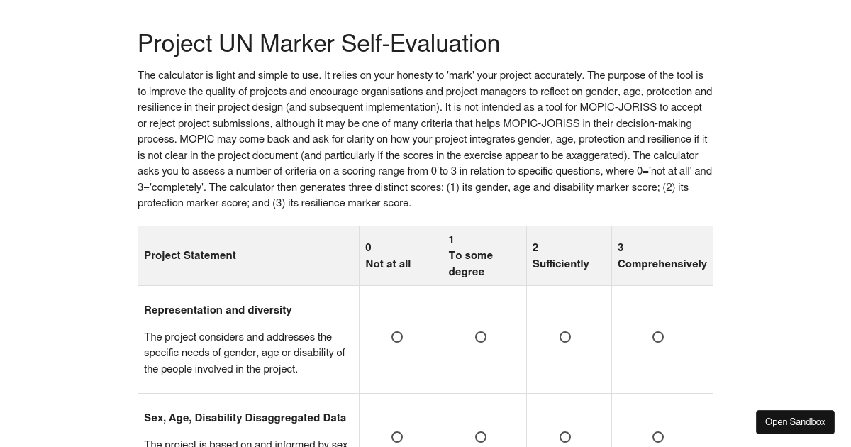Click the Open Sandbox button
The width and height of the screenshot is (851, 447).
(795, 422)
